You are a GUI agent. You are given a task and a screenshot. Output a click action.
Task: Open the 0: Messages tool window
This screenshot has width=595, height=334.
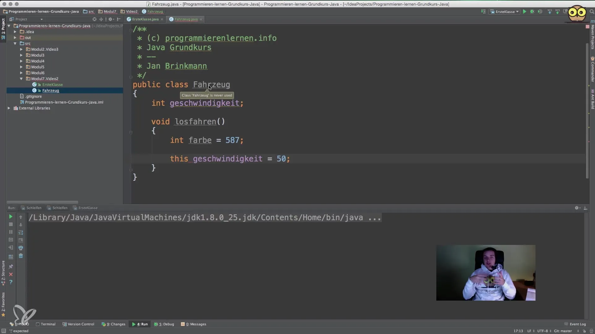point(194,324)
